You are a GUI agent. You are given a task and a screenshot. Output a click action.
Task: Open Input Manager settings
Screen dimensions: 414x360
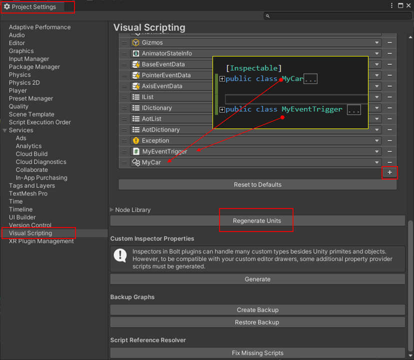pyautogui.click(x=29, y=59)
